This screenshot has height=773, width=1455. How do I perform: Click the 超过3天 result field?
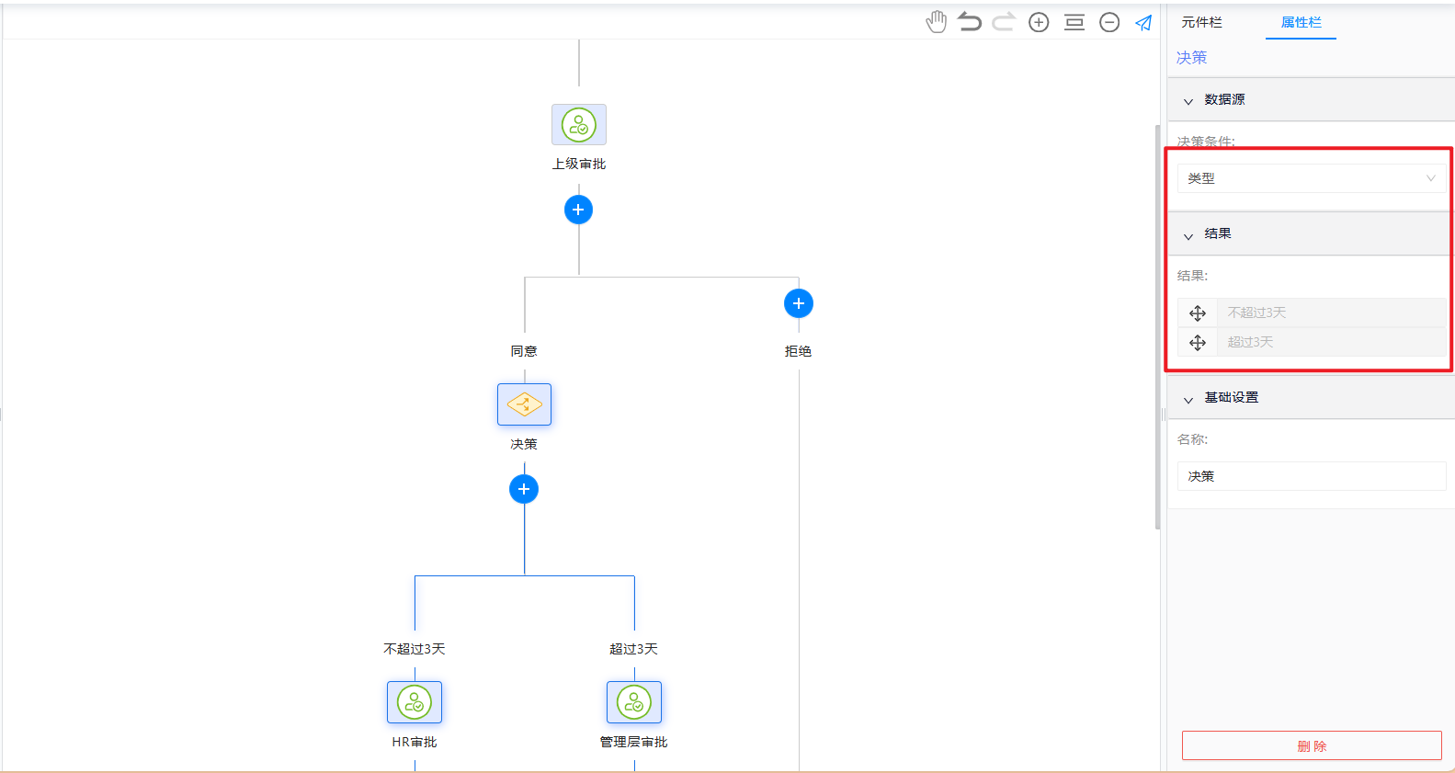(1331, 342)
